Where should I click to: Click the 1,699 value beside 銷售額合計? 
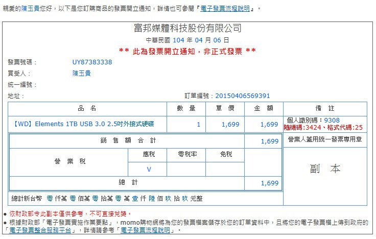270,141
